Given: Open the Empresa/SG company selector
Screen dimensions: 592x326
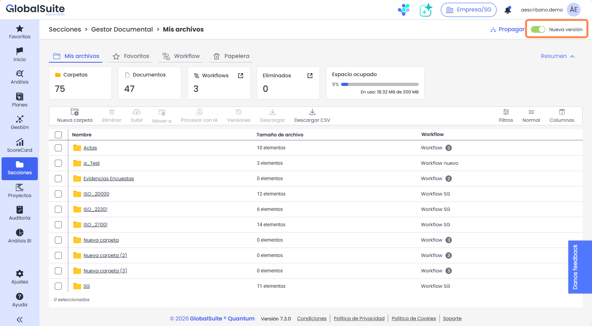Looking at the screenshot, I should tap(468, 10).
